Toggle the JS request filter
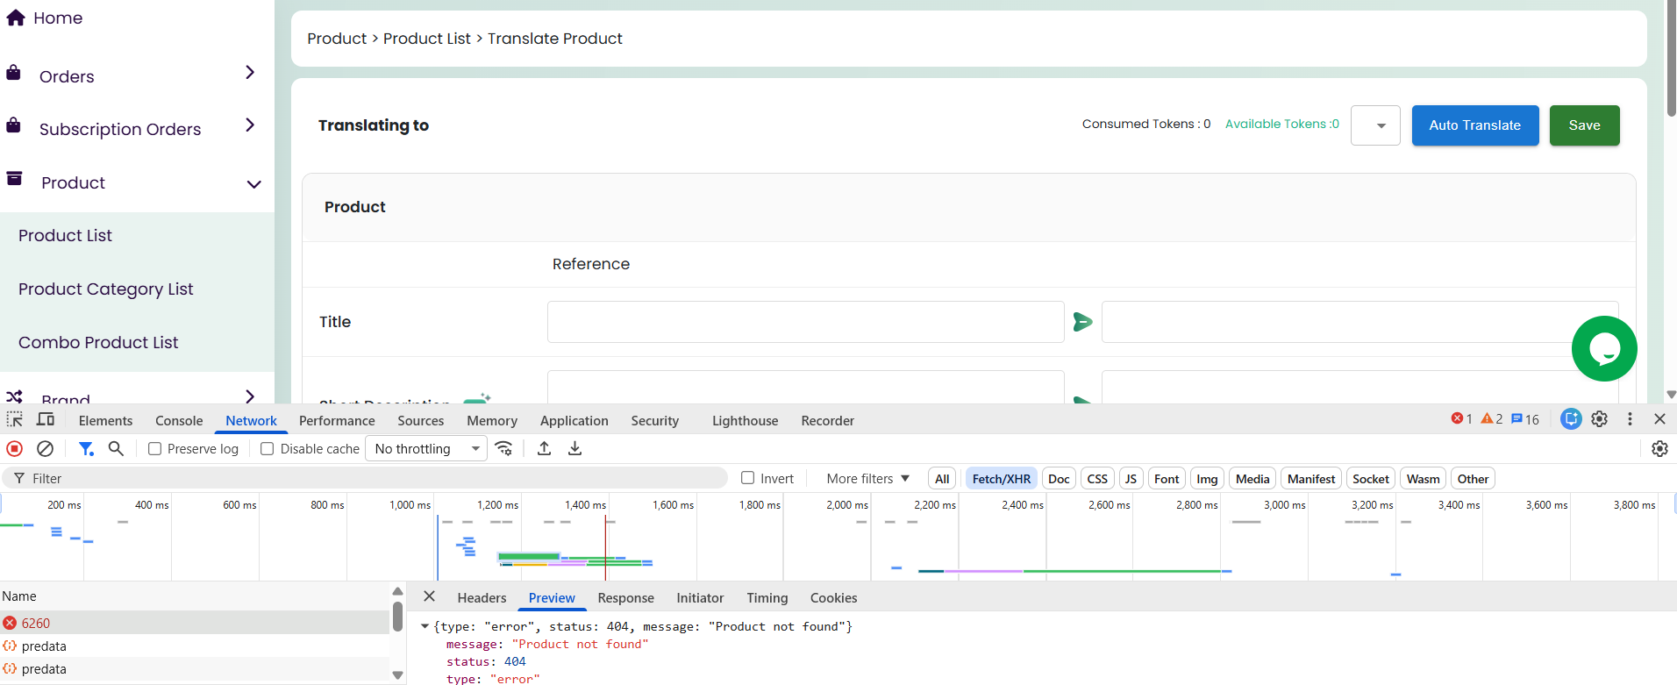 coord(1131,479)
